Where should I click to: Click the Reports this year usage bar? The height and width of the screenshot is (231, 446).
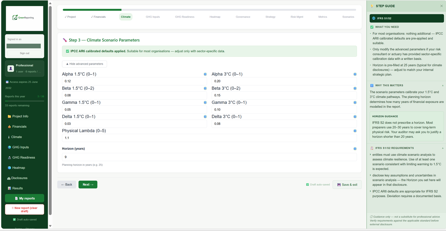(25, 101)
